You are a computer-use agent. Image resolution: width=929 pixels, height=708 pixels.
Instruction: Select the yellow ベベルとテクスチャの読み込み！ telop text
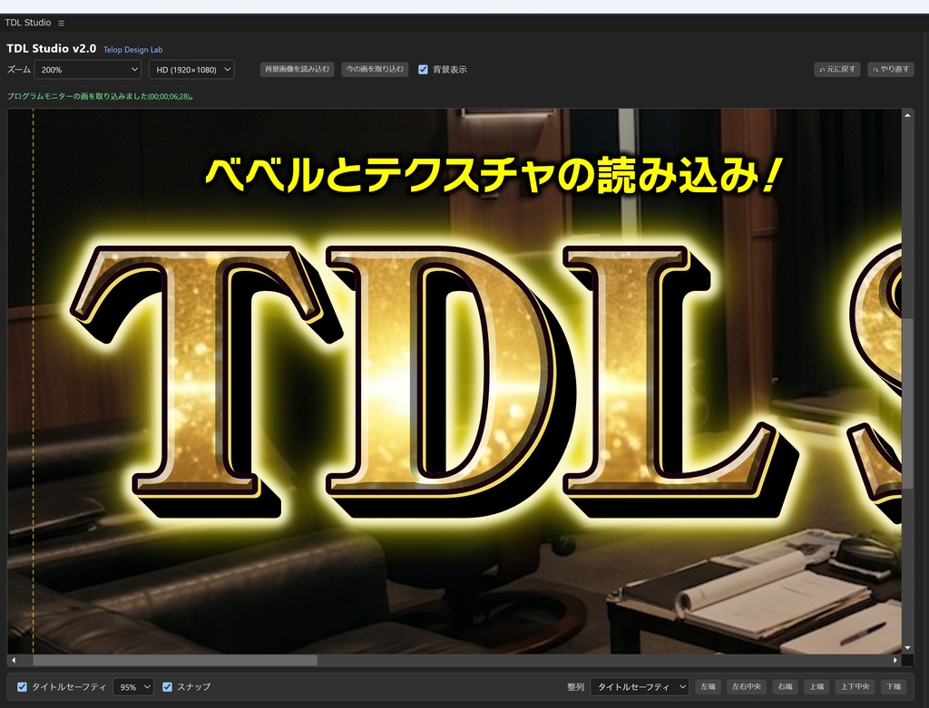click(x=494, y=175)
